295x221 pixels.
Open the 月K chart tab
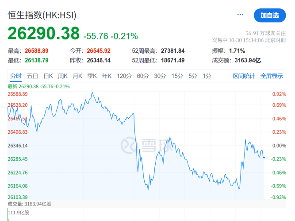(78, 76)
